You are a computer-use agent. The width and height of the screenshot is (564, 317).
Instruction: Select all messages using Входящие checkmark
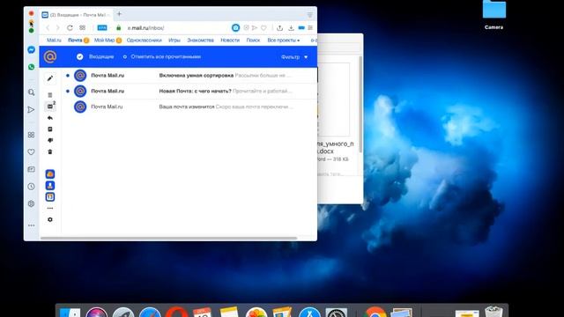click(x=80, y=56)
